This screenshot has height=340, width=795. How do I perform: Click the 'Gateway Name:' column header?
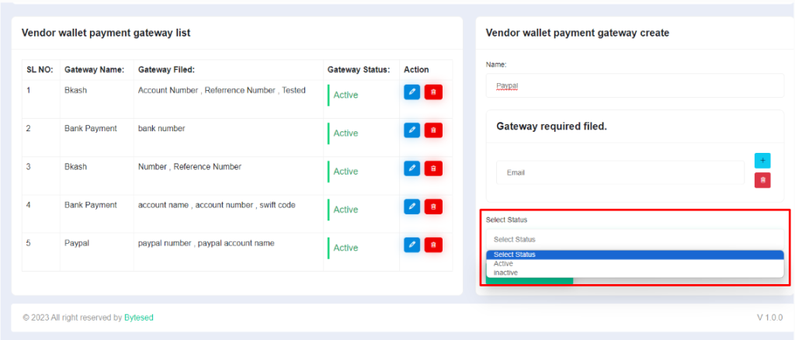point(94,70)
